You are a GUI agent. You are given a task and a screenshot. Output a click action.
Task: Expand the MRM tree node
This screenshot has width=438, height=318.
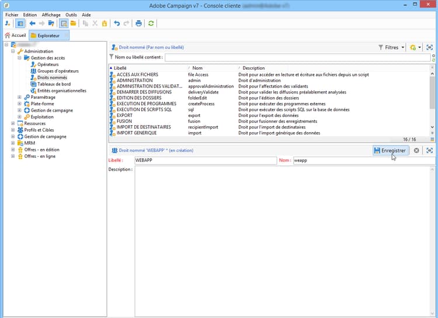click(x=13, y=143)
